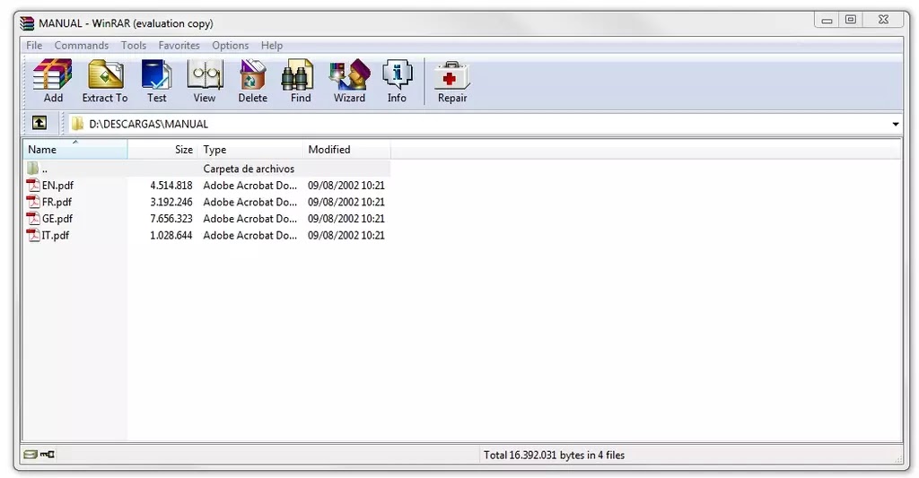Click the size value 3.192.246
This screenshot has height=478, width=919.
pos(171,202)
